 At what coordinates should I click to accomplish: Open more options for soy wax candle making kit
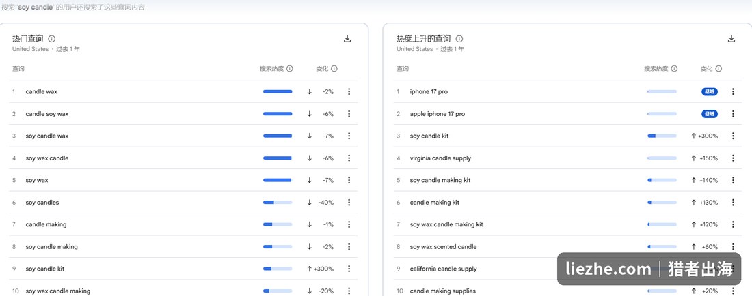733,224
